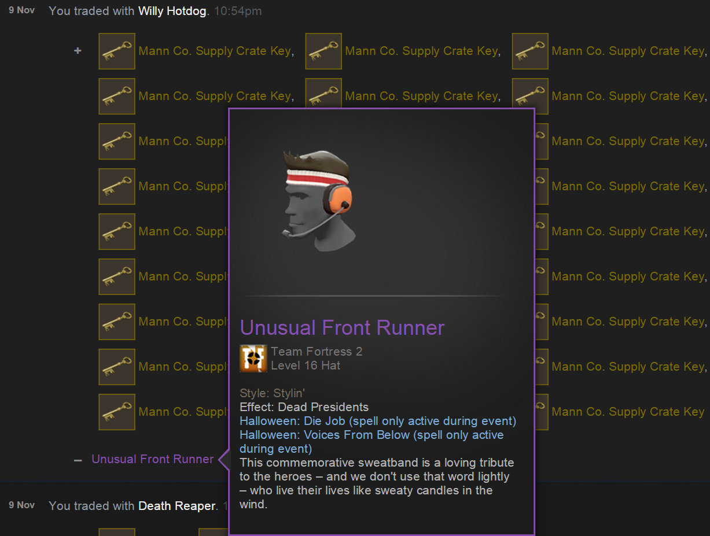Click the Front Runner hat image
The image size is (710, 536).
(x=318, y=201)
